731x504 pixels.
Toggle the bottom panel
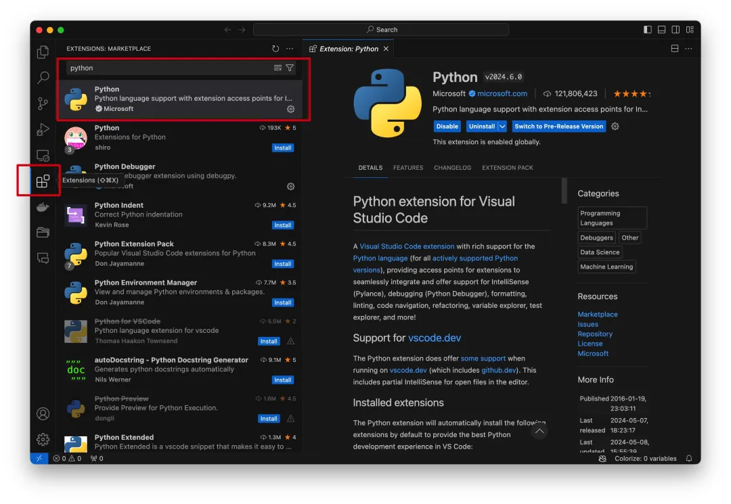click(x=661, y=30)
